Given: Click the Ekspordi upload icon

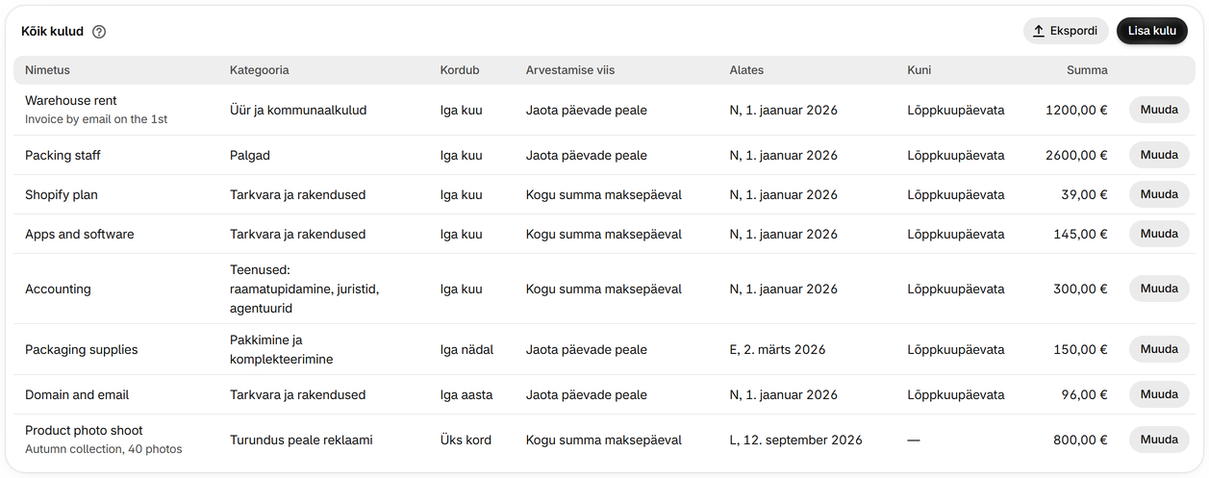Looking at the screenshot, I should click(1039, 32).
